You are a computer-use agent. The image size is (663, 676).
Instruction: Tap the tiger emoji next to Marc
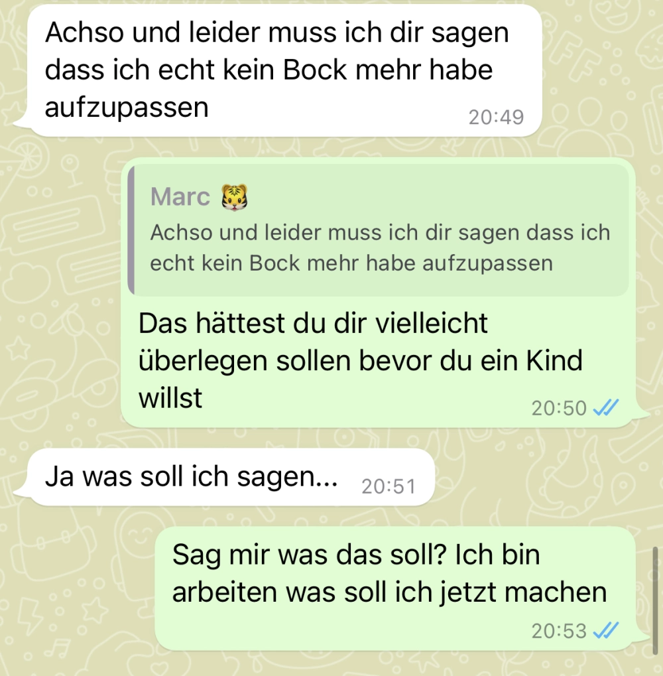coord(234,198)
